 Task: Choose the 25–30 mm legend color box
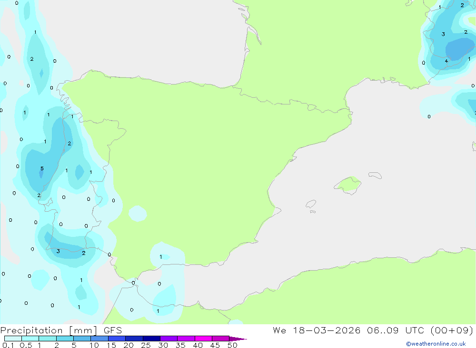click(x=151, y=339)
